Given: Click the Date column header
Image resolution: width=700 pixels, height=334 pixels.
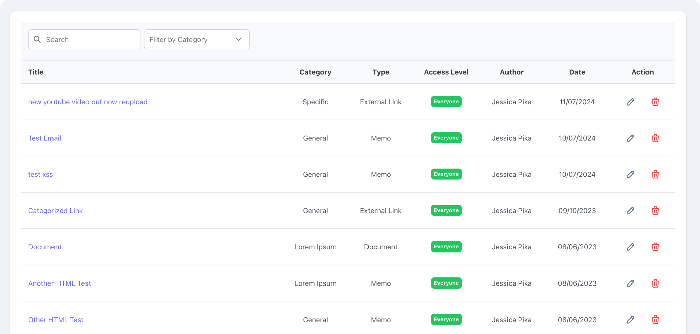Looking at the screenshot, I should pos(577,72).
